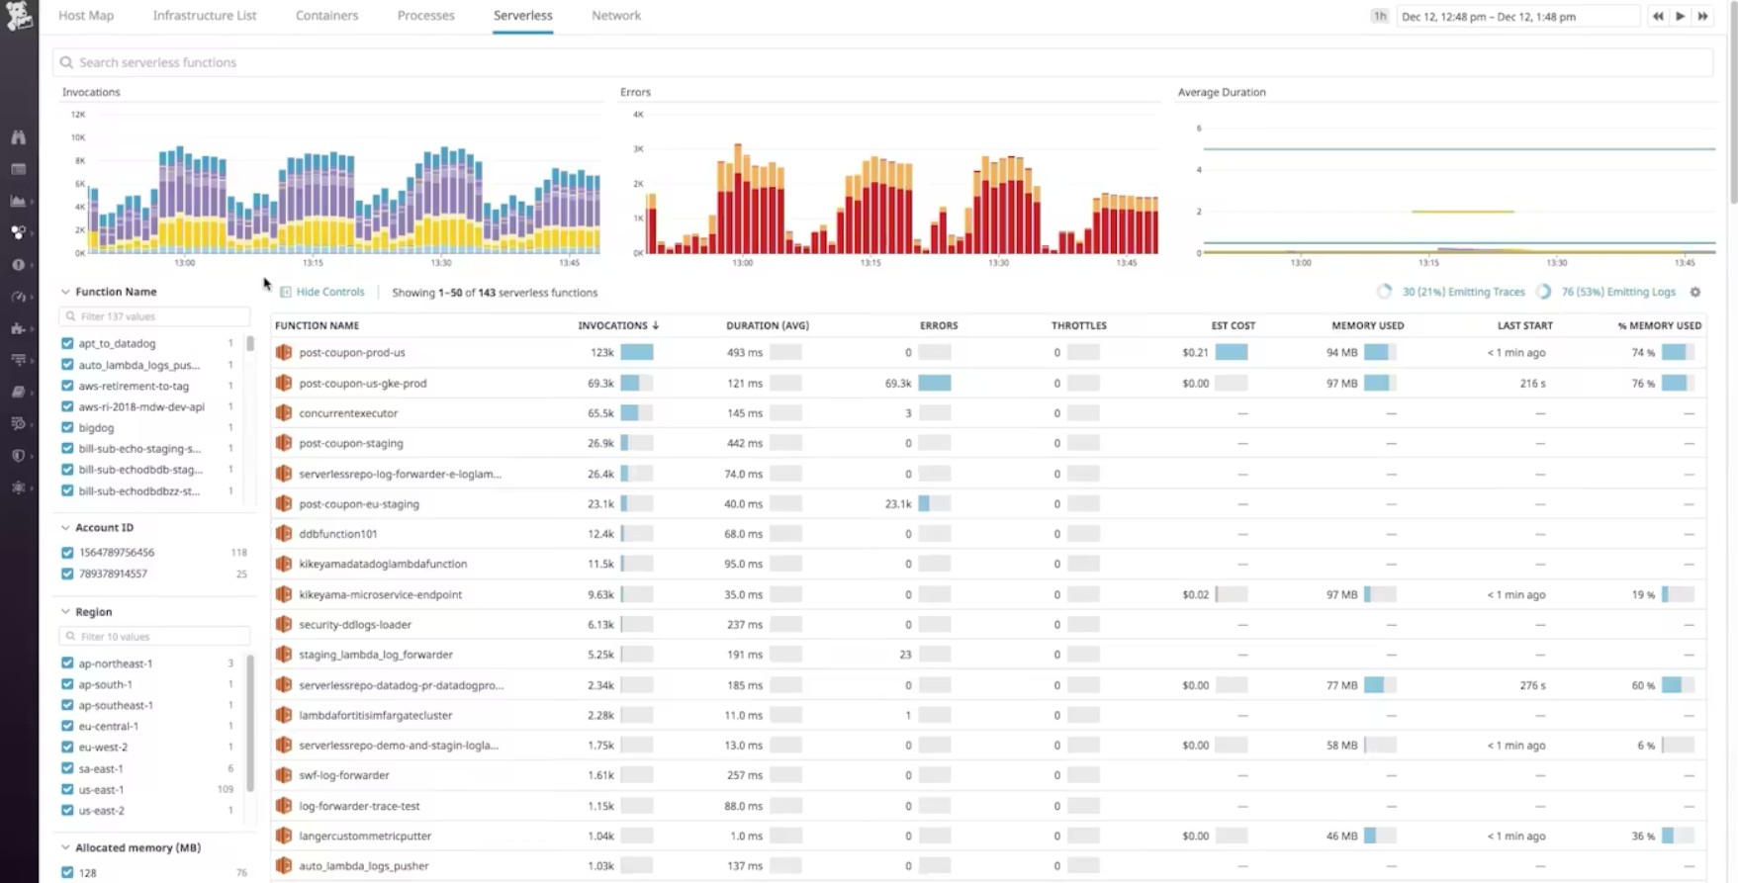Uncheck account ID 1564789756456
The image size is (1738, 883).
(67, 553)
